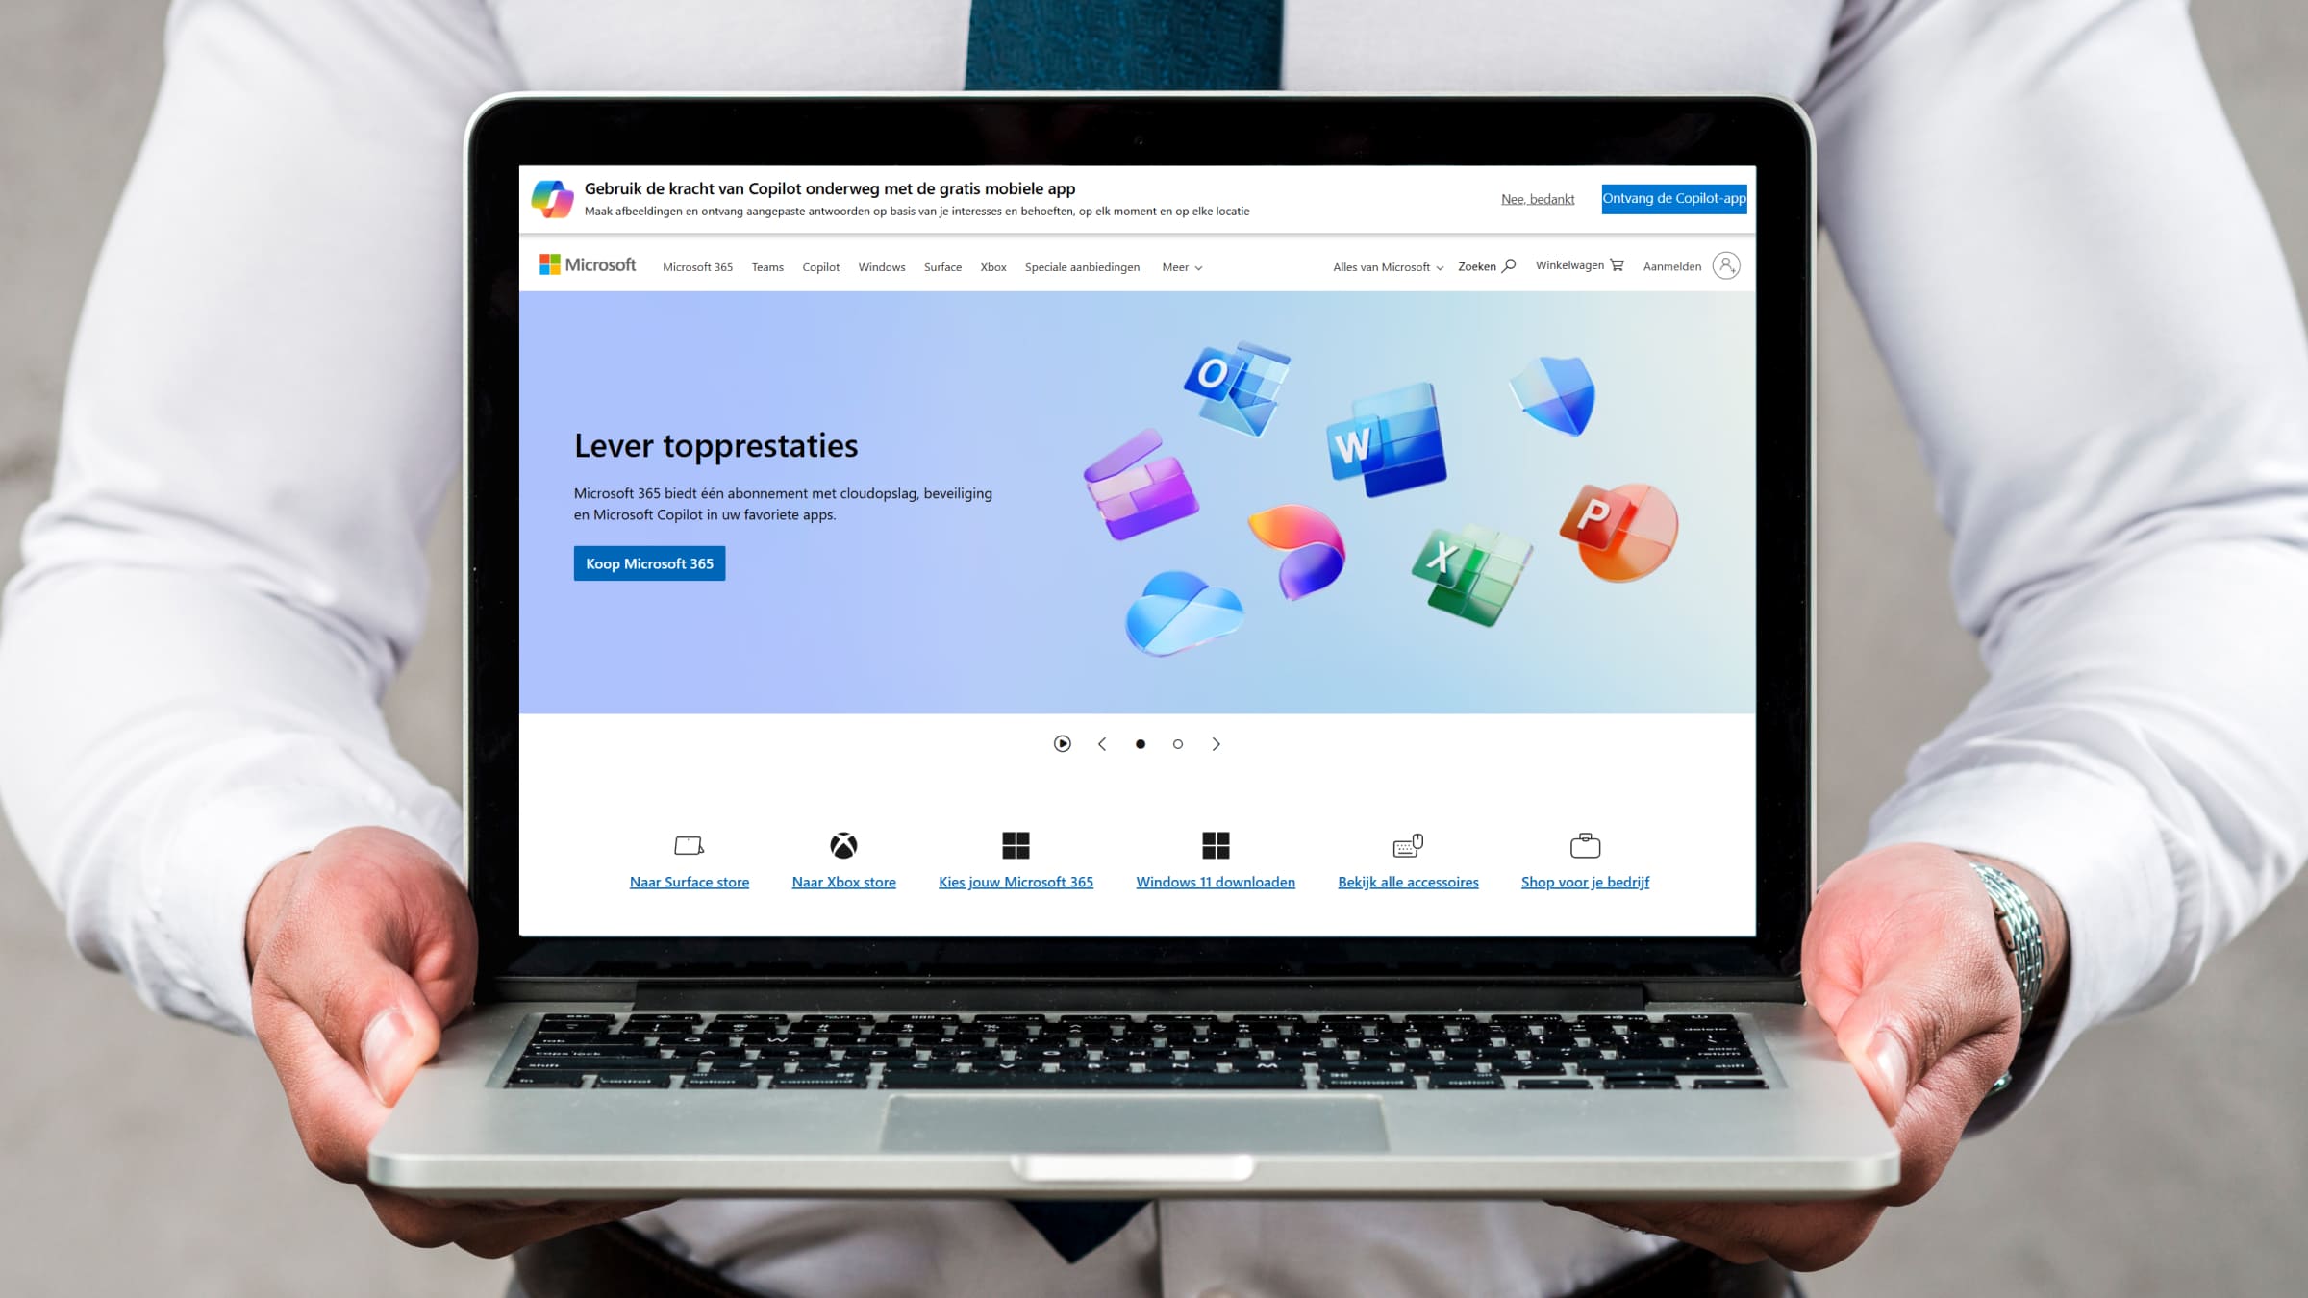Screen dimensions: 2308x1298
Task: Click the Surface store icon
Action: click(x=688, y=845)
